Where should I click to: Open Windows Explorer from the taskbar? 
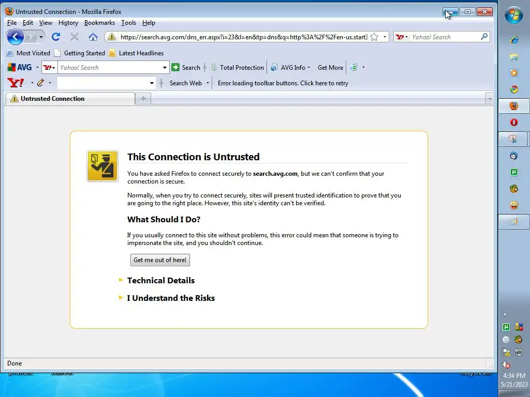point(514,56)
